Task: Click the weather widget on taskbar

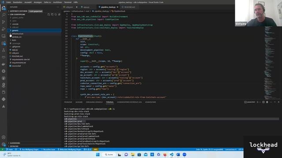Action: tap(12, 154)
